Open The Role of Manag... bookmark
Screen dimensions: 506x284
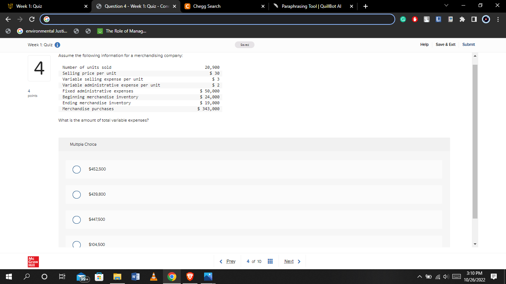coord(122,31)
